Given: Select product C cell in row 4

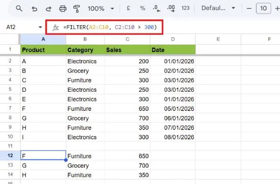Looking at the screenshot, I should (43, 80).
